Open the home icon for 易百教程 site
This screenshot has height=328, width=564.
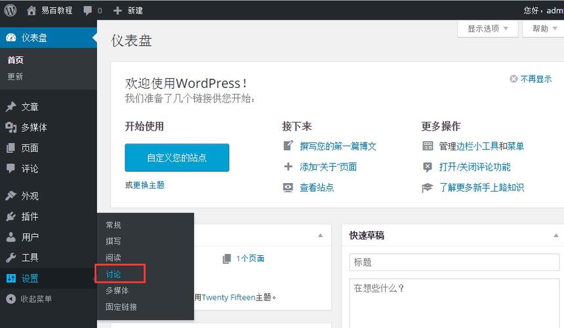point(31,10)
